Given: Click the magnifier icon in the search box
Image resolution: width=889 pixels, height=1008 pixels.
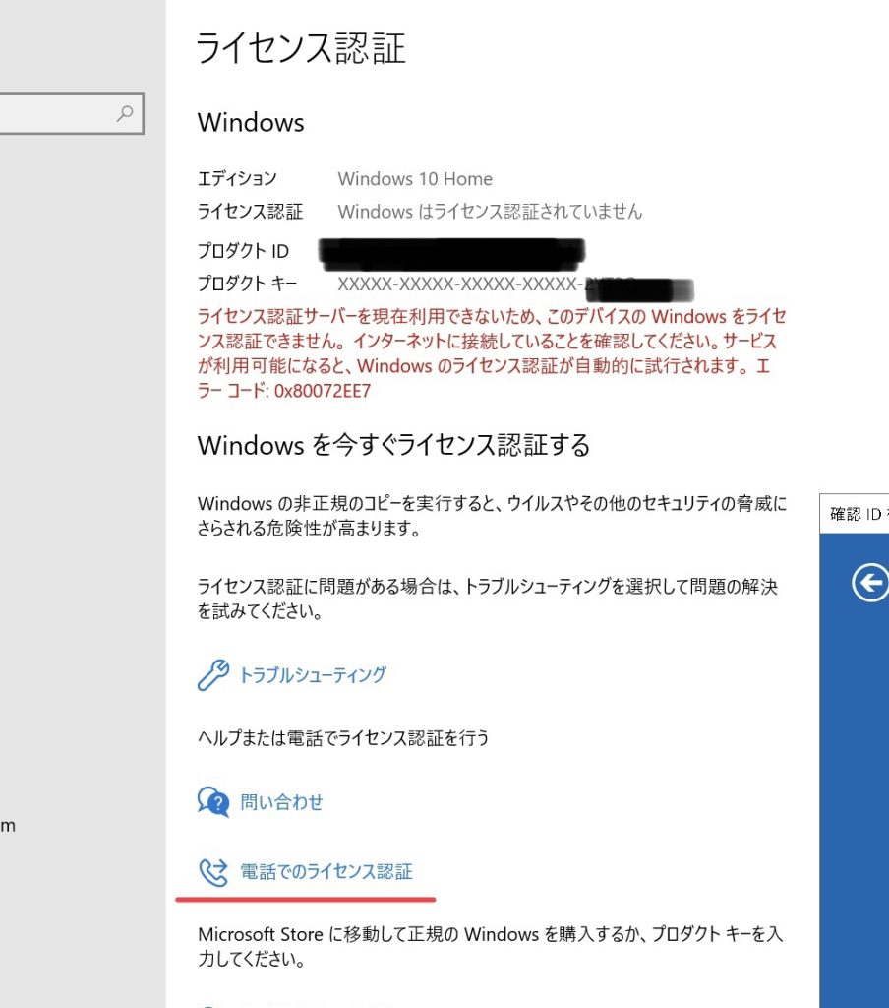Looking at the screenshot, I should point(125,114).
